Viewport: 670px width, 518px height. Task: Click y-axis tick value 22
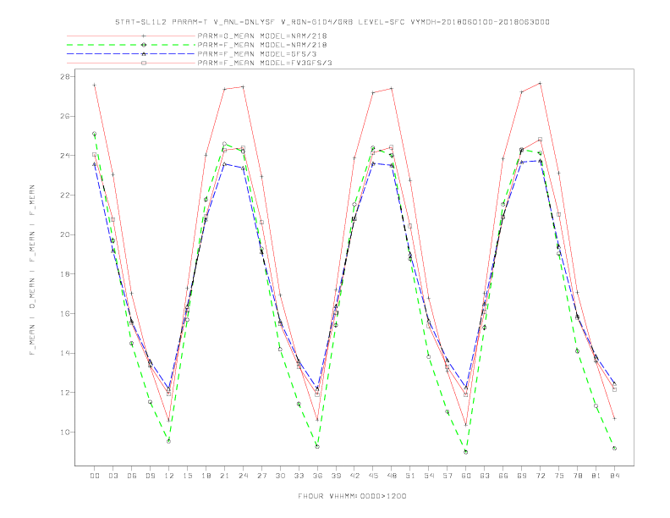[65, 196]
